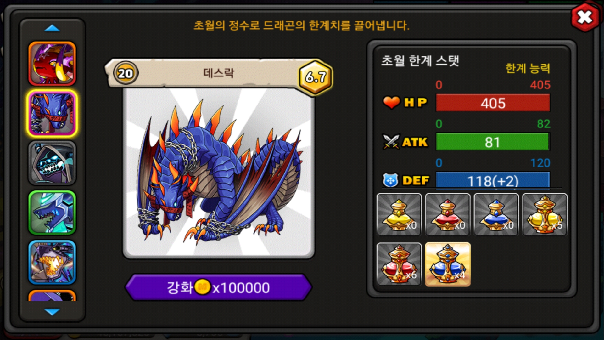Tap the level 20 circle badge

point(126,73)
